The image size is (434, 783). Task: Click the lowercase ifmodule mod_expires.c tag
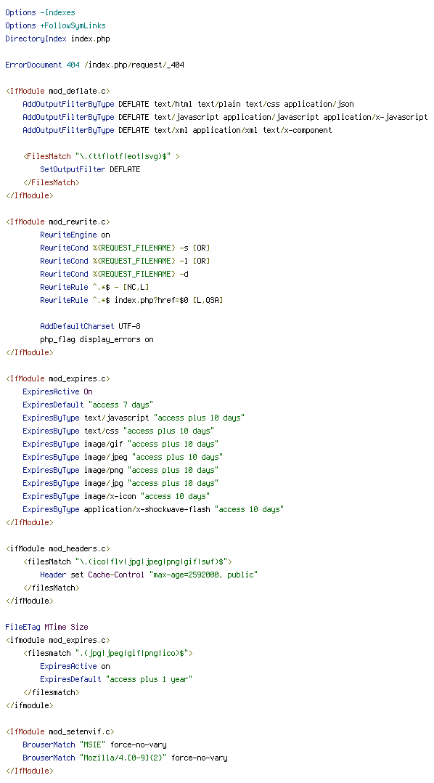[58, 640]
